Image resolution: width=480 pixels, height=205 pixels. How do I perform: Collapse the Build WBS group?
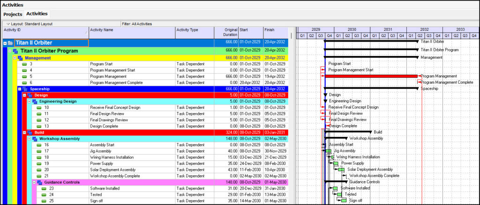point(24,133)
